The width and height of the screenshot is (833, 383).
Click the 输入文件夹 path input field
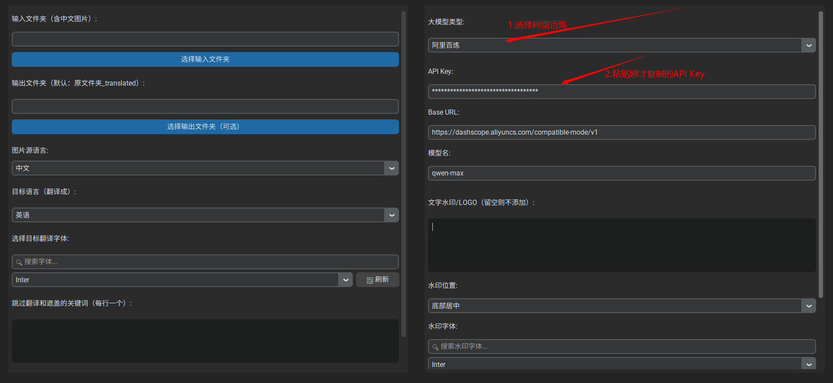tap(205, 39)
